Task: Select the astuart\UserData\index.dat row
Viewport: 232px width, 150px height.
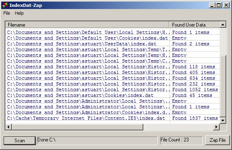Action: pyautogui.click(x=113, y=44)
